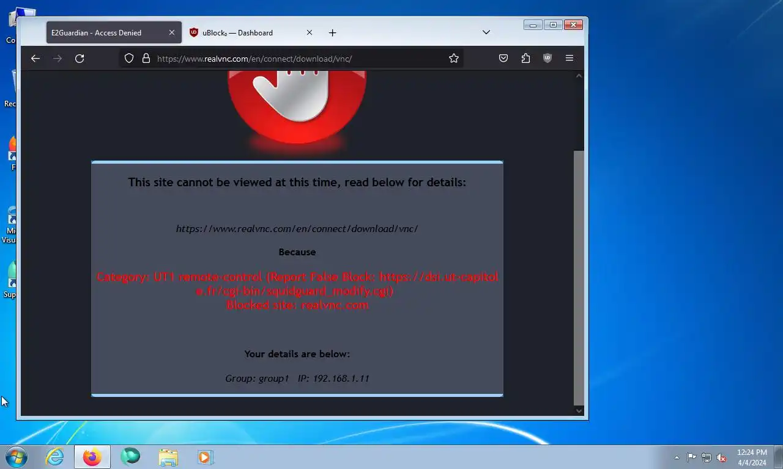Click 'Your details are below:' text
Screen dimensions: 783x469
click(x=297, y=354)
